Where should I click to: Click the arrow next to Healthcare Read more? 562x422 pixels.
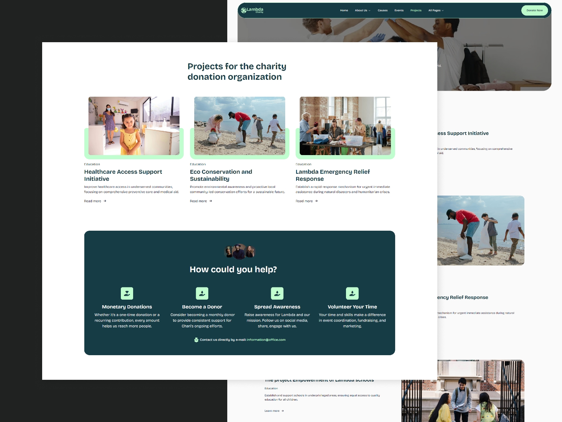[x=105, y=201]
